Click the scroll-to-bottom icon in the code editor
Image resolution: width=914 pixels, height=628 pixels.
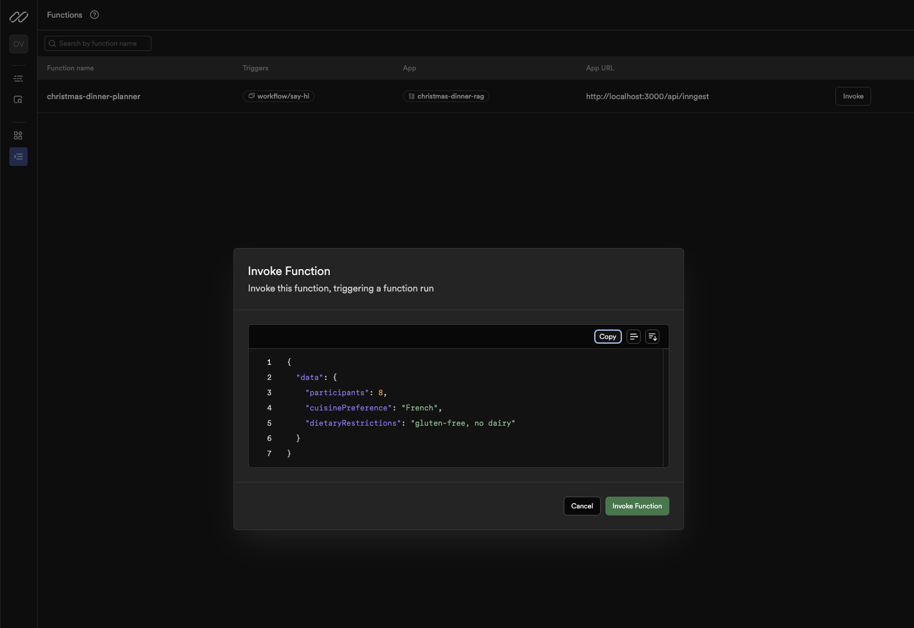652,337
